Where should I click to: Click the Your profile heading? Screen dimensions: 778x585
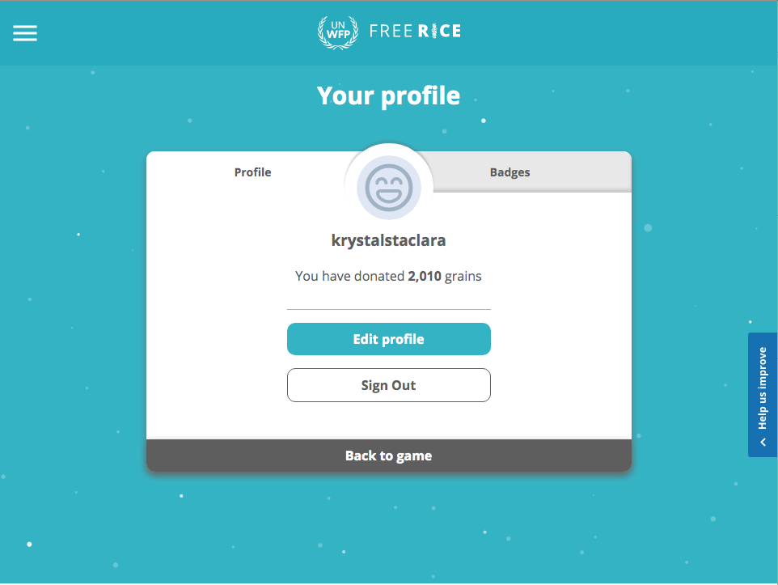pos(389,95)
